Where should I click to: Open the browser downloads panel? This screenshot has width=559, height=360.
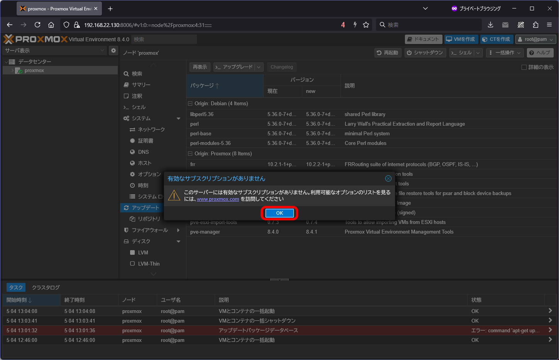click(490, 25)
